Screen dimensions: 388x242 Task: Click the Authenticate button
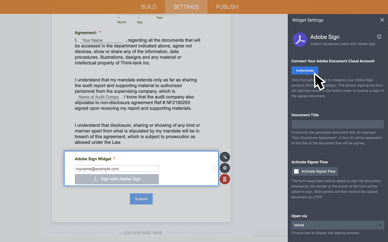pos(305,70)
